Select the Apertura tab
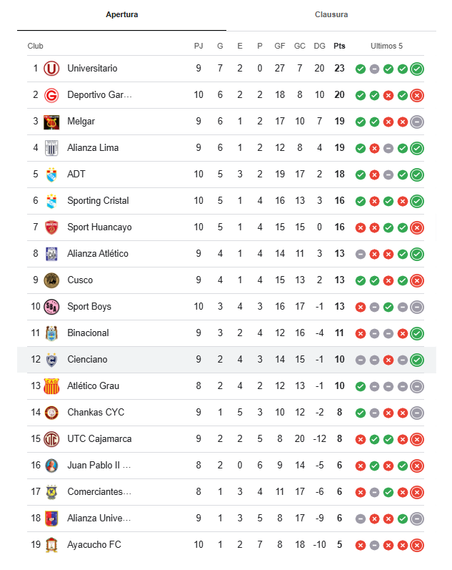This screenshot has width=452, height=570. (x=121, y=14)
